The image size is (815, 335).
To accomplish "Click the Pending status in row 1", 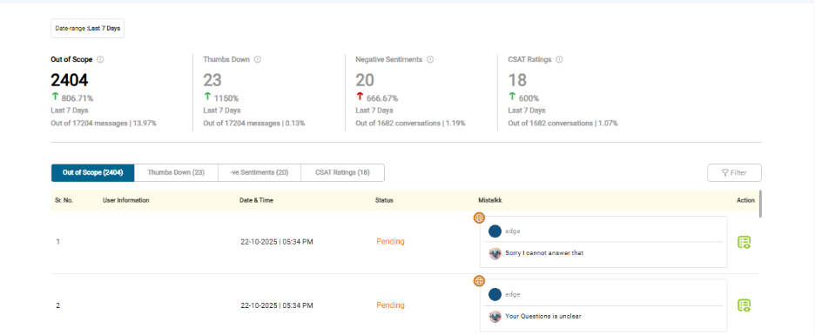I will click(390, 242).
